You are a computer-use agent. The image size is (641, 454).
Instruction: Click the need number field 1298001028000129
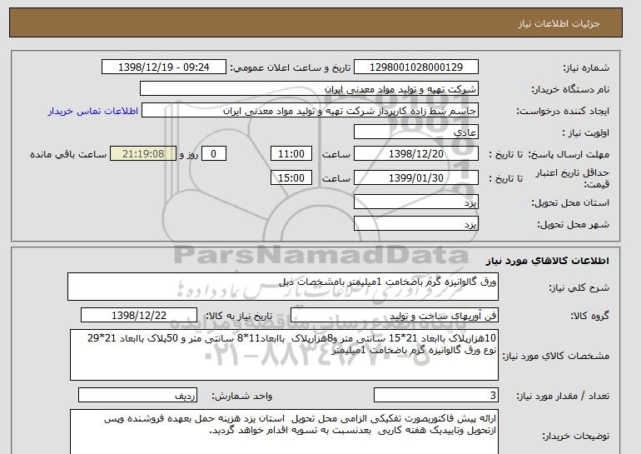pos(415,67)
